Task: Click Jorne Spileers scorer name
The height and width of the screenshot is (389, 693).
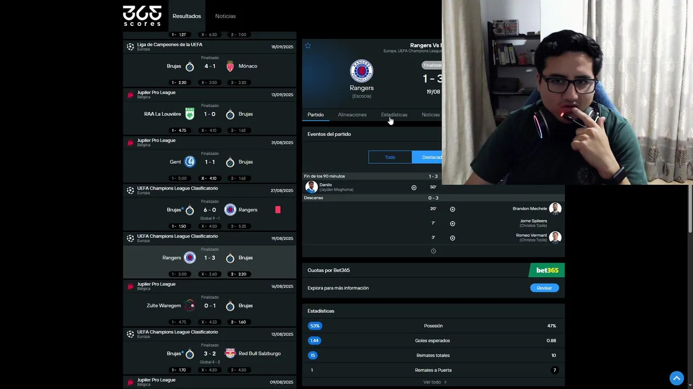Action: (533, 220)
